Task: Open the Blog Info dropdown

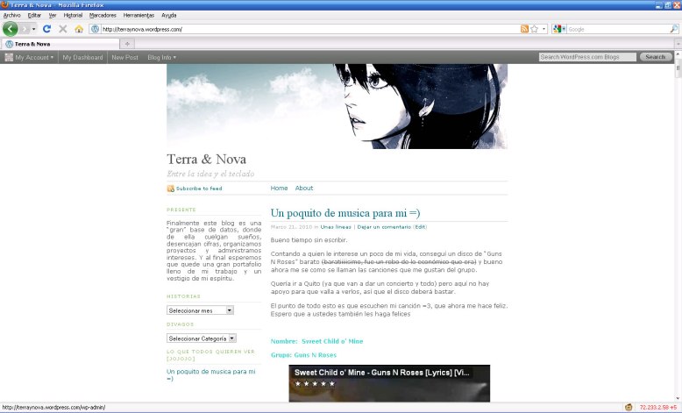Action: pyautogui.click(x=161, y=57)
